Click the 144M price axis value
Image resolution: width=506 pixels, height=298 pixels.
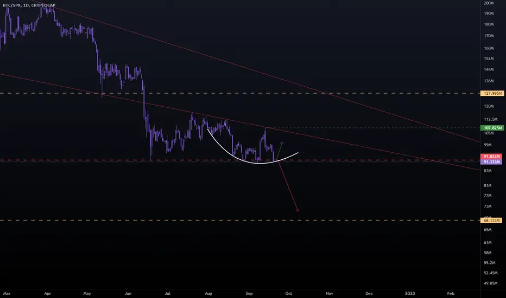(489, 69)
